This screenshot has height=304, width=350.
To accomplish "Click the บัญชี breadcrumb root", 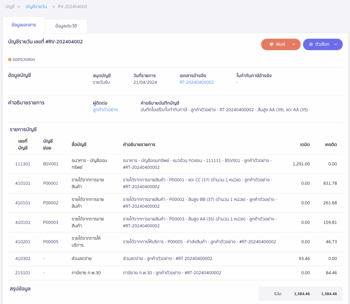I will point(10,6).
